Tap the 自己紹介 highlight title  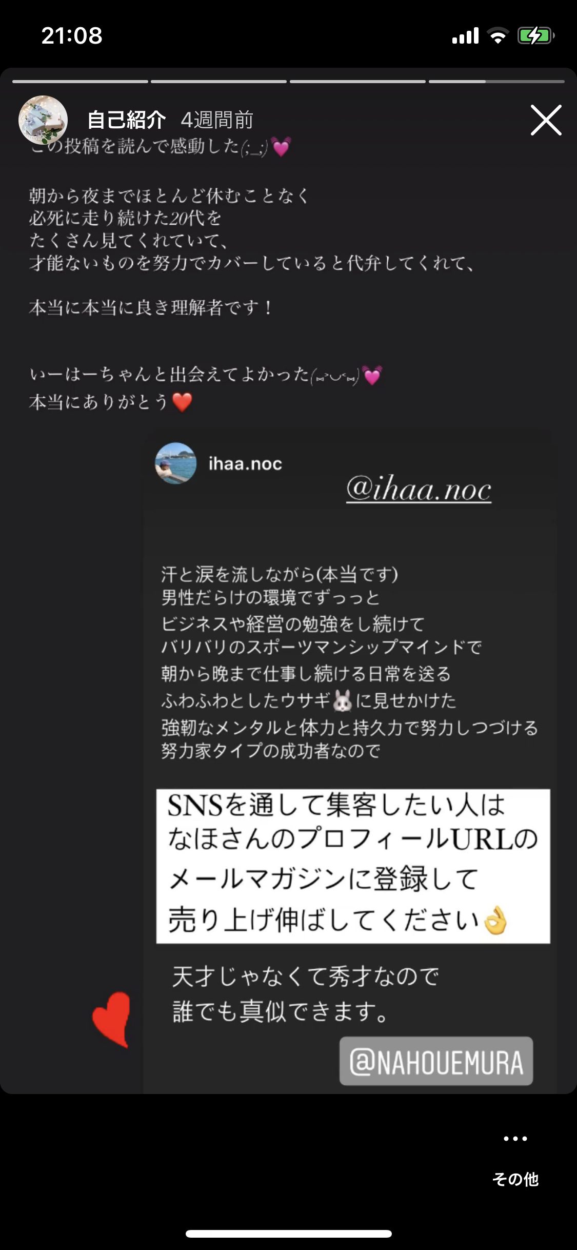coord(126,120)
